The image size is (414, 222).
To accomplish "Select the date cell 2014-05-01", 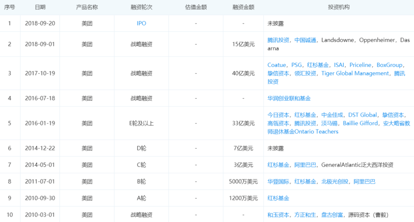I will pos(40,165).
